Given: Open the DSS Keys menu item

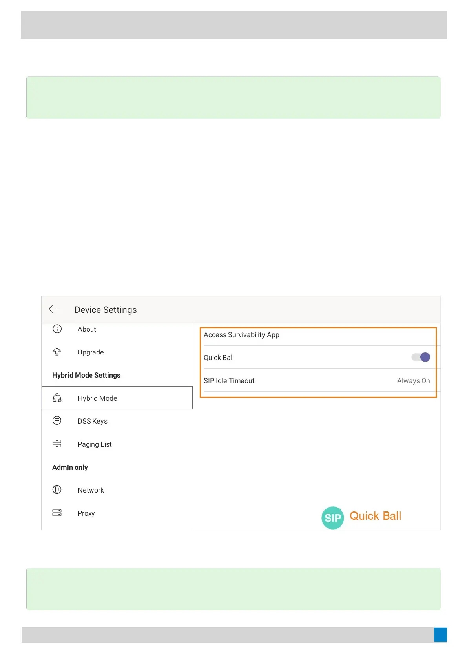Looking at the screenshot, I should pyautogui.click(x=117, y=421).
